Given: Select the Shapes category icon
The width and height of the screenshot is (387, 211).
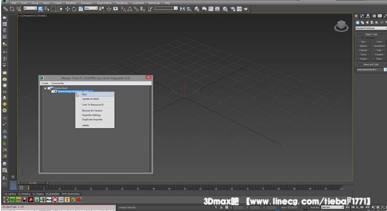Looking at the screenshot, I should 362,22.
